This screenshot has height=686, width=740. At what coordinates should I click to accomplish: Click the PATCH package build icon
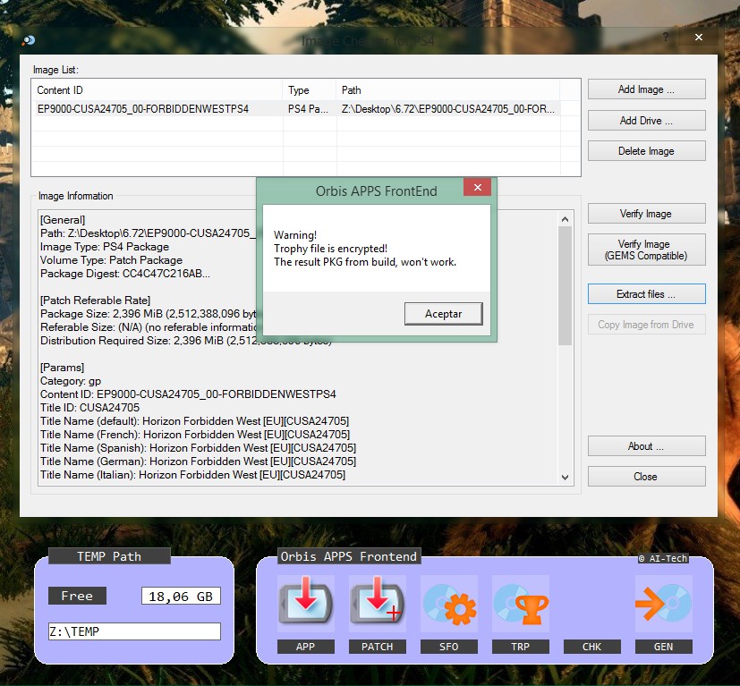coord(377,603)
